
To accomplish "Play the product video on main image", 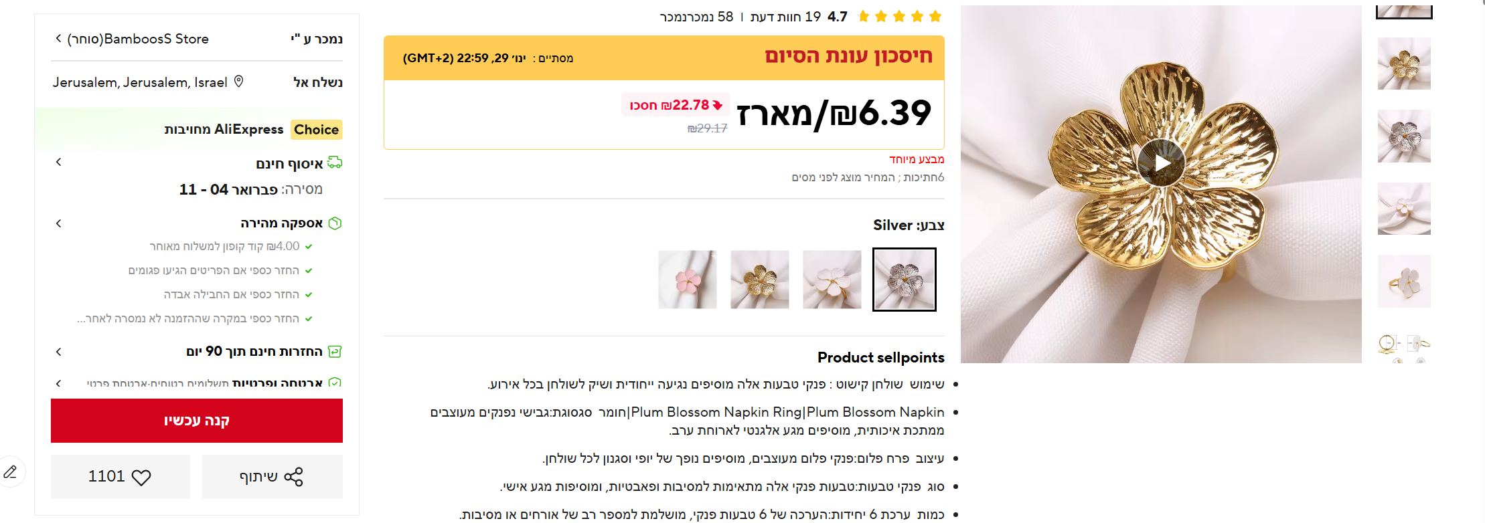I will [x=1161, y=163].
